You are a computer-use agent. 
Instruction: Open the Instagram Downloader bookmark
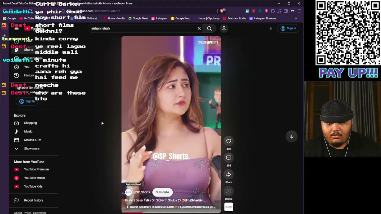coord(263,18)
